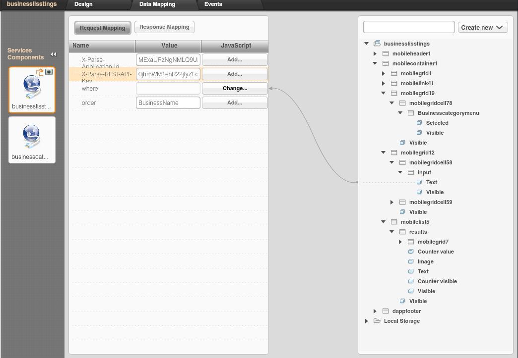
Task: Click the delete icon on businesslisst service
Action: point(49,72)
